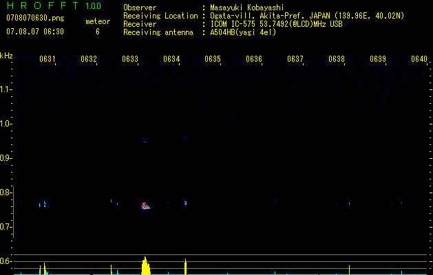The width and height of the screenshot is (433, 275).
Task: Click the Receiving Location label
Action: 160,16
